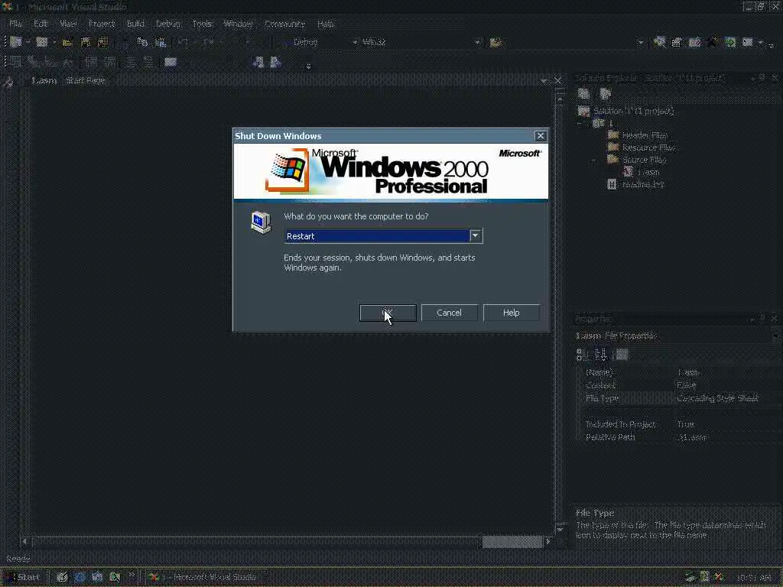Click the Object Browser toolbar icon
This screenshot has height=587, width=783.
click(x=694, y=43)
